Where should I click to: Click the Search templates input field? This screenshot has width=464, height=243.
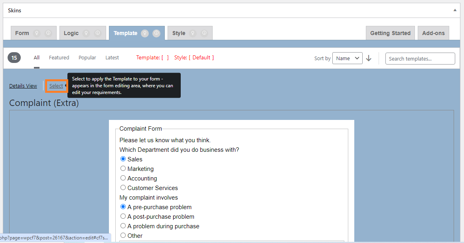(420, 59)
